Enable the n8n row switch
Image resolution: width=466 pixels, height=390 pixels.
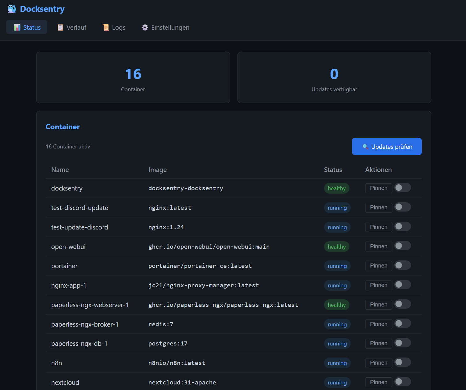click(x=403, y=362)
